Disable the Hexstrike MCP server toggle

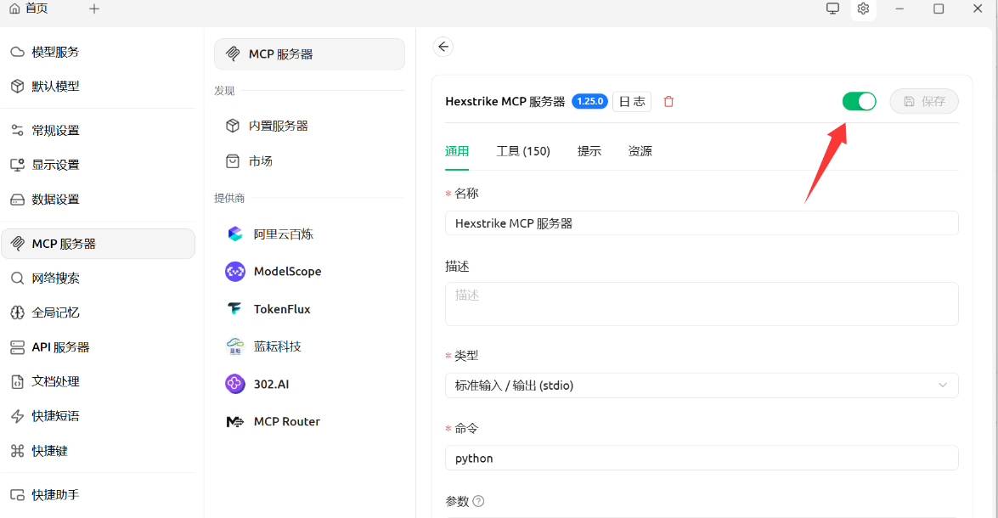[x=859, y=102]
